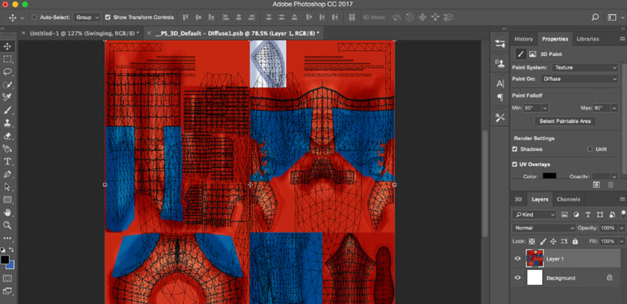
Task: Uncheck Show Transform Controls
Action: pyautogui.click(x=108, y=18)
